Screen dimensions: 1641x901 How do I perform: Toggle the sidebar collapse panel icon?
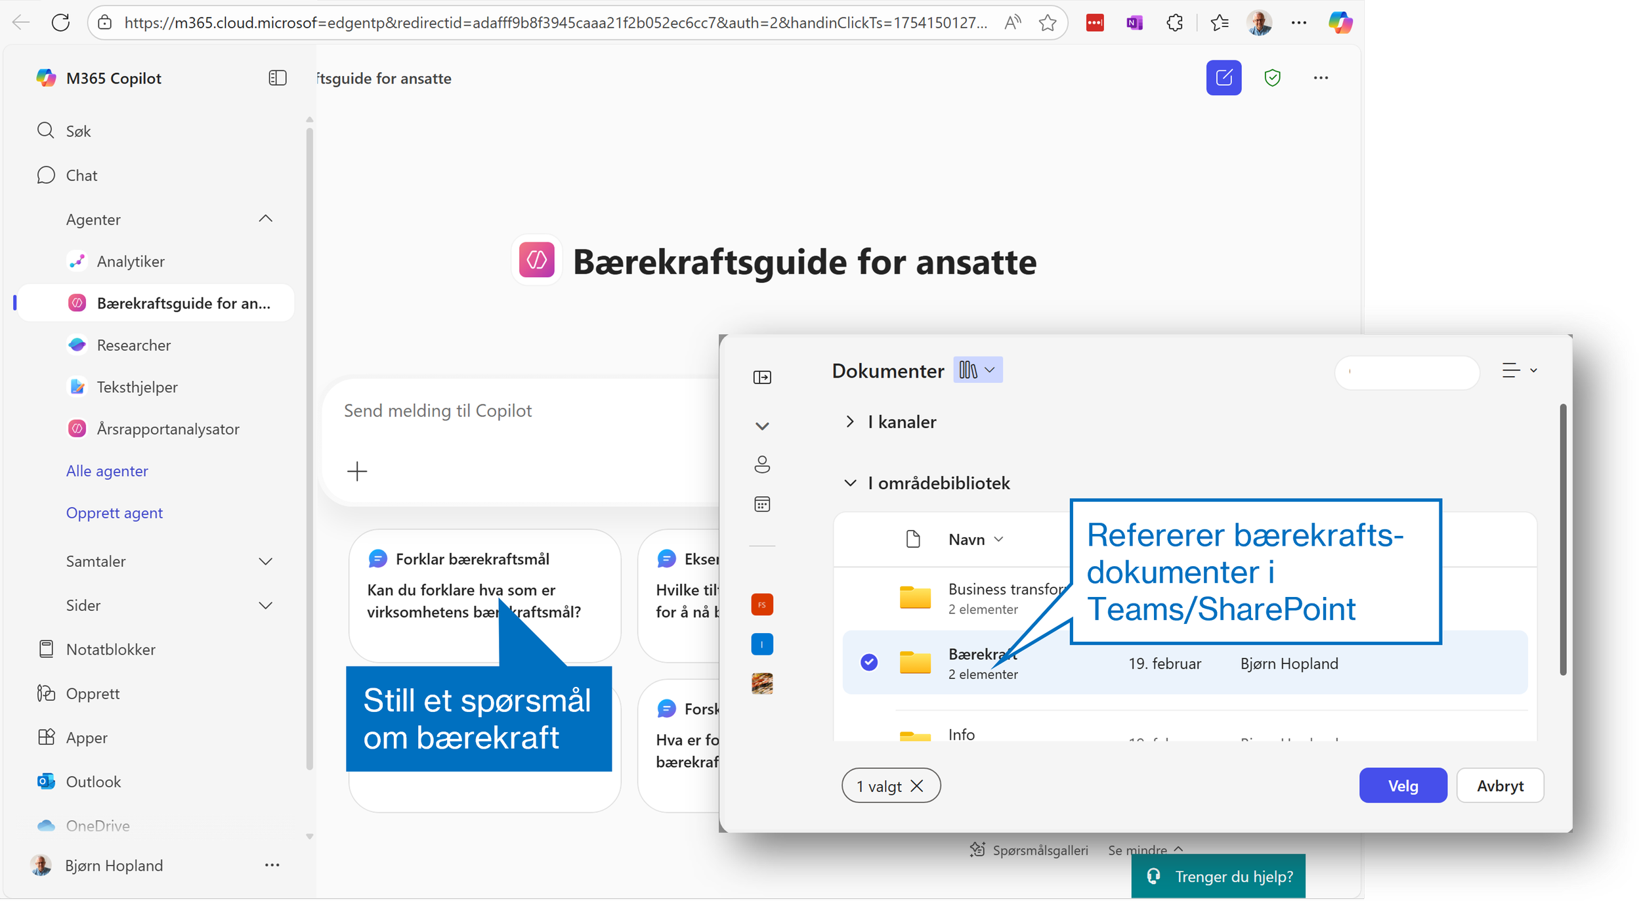[278, 78]
